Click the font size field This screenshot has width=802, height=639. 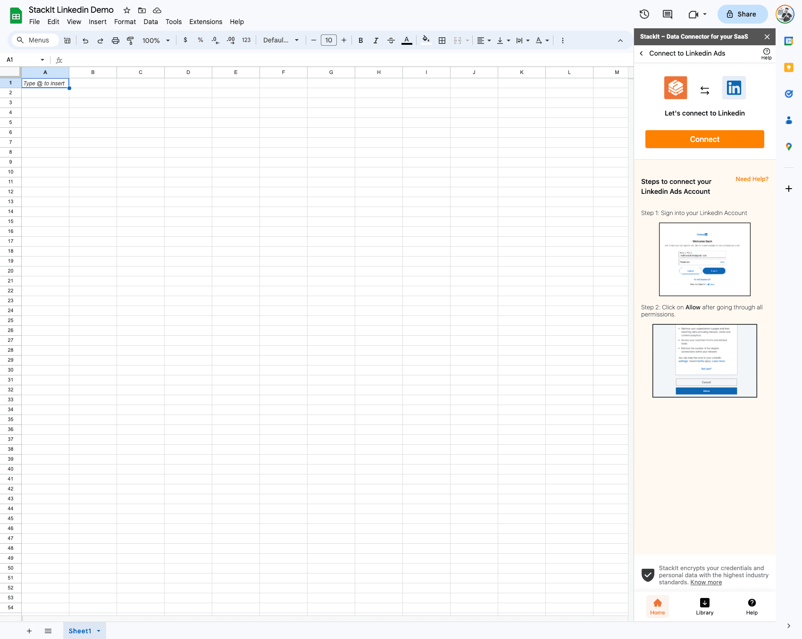click(x=329, y=40)
